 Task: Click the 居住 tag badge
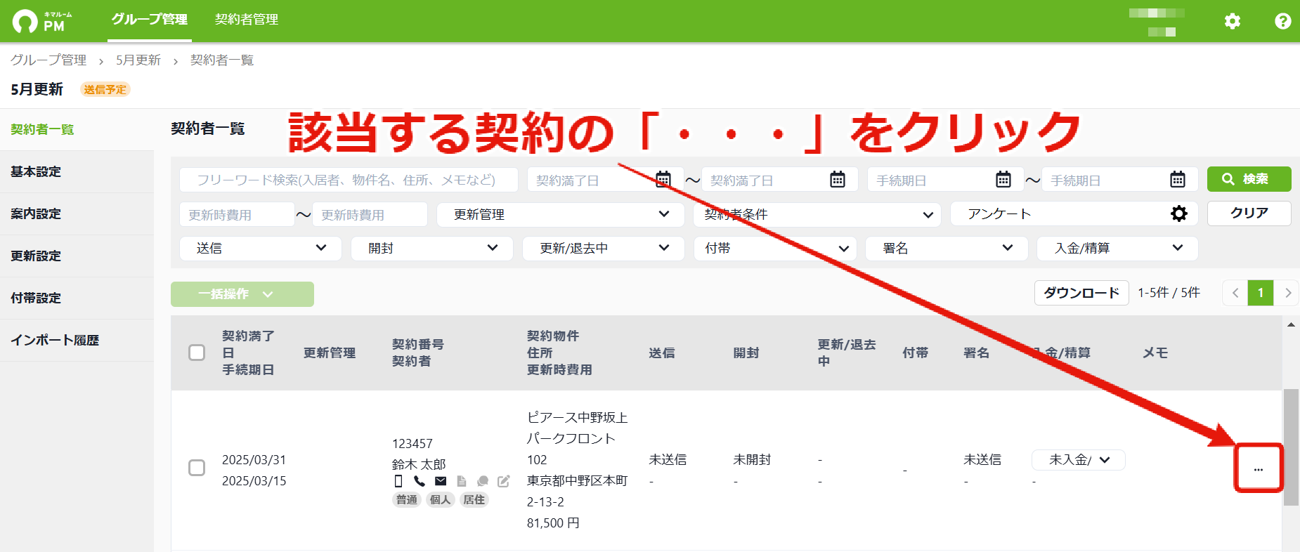coord(474,500)
